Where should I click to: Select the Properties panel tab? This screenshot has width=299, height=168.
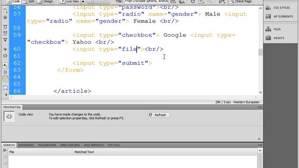12,107
